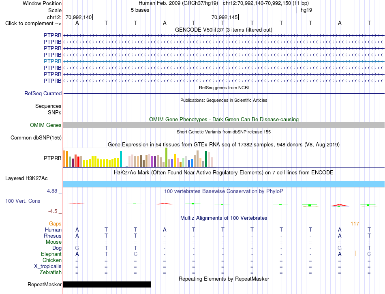This screenshot has width=385, height=294.
Task: Click the light-blue Layered H3K27Ac signal bar
Action: click(x=224, y=184)
